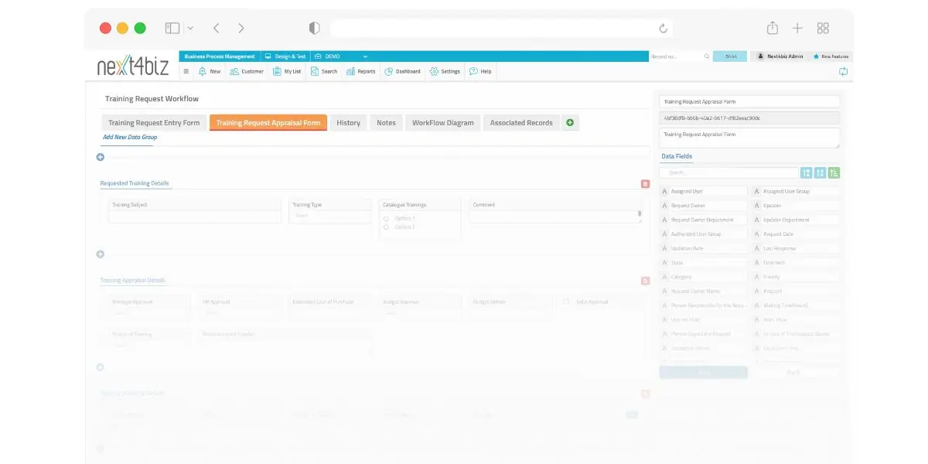
Task: Select the Request Owner data field
Action: click(704, 206)
